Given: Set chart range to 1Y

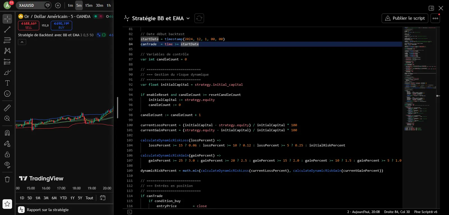Looking at the screenshot, I should 72,198.
